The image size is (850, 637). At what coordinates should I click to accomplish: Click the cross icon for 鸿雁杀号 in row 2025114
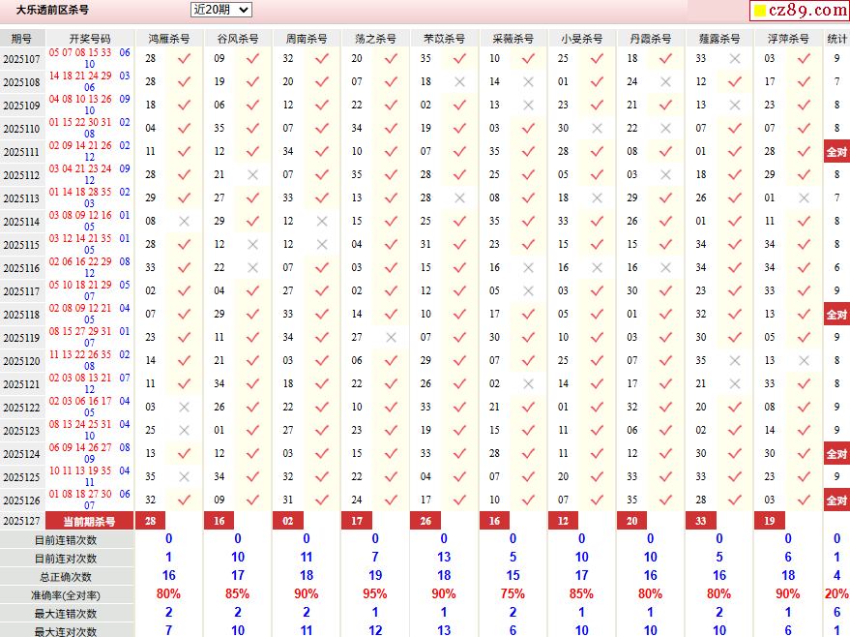184,221
